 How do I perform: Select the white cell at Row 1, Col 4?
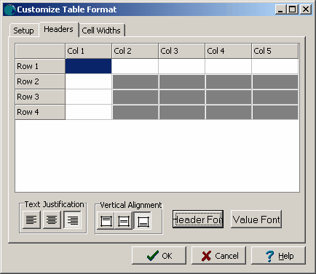coord(228,66)
